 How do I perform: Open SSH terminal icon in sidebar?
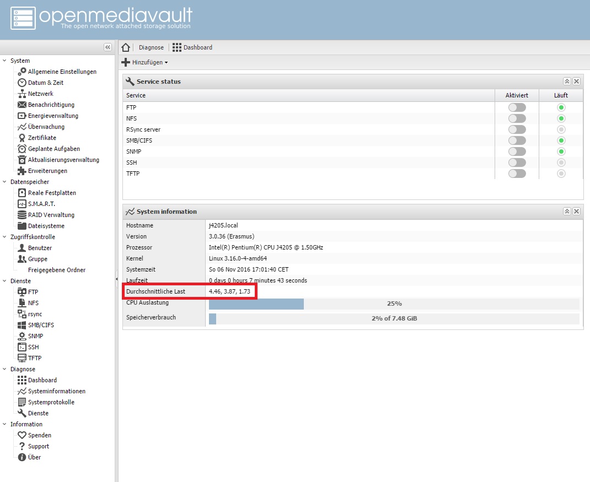(22, 347)
